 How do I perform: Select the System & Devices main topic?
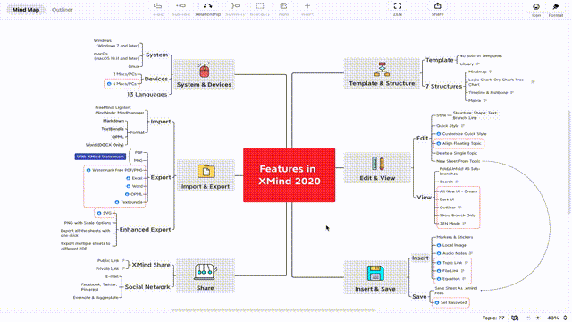tap(204, 75)
